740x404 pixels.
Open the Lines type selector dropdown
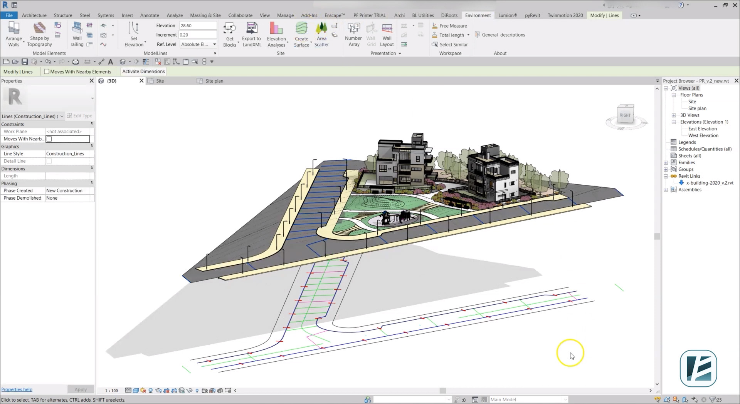click(62, 116)
